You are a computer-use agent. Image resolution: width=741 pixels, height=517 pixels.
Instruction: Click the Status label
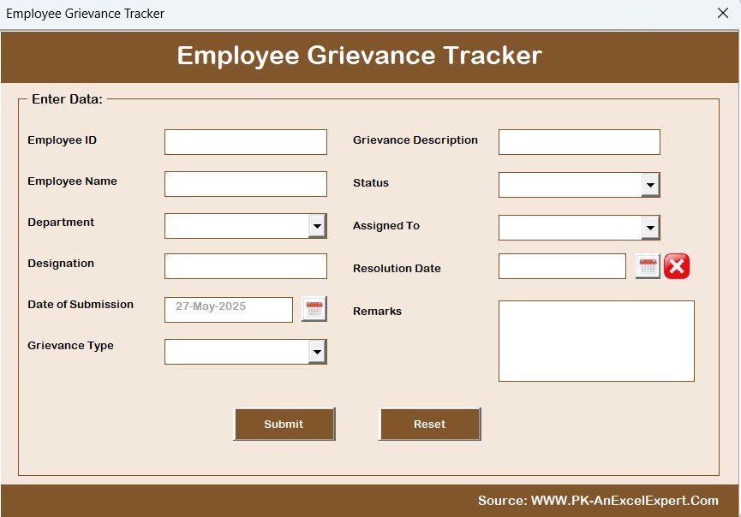pos(371,182)
